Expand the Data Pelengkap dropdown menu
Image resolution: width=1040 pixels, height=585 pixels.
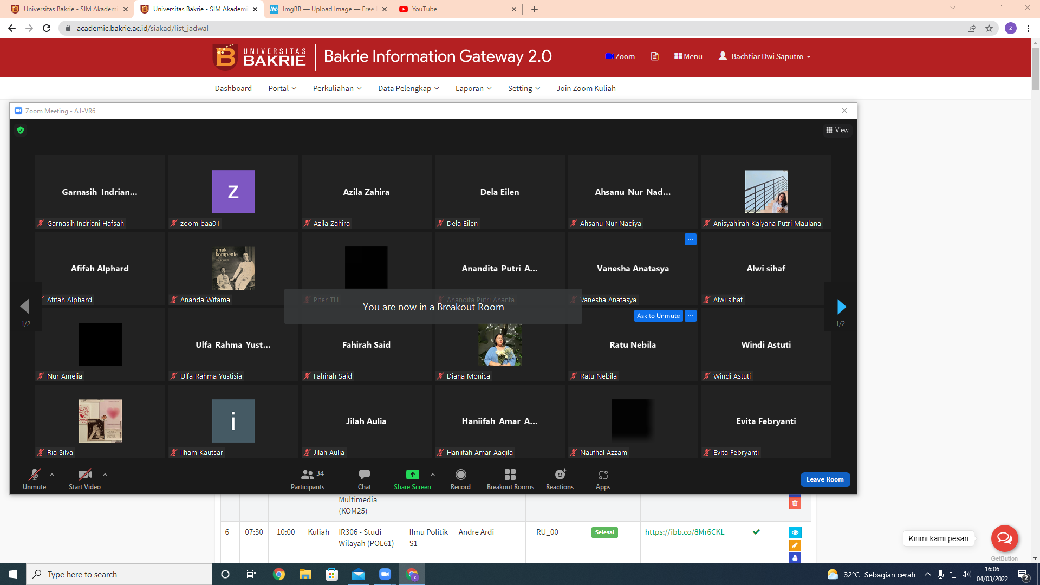click(x=408, y=88)
